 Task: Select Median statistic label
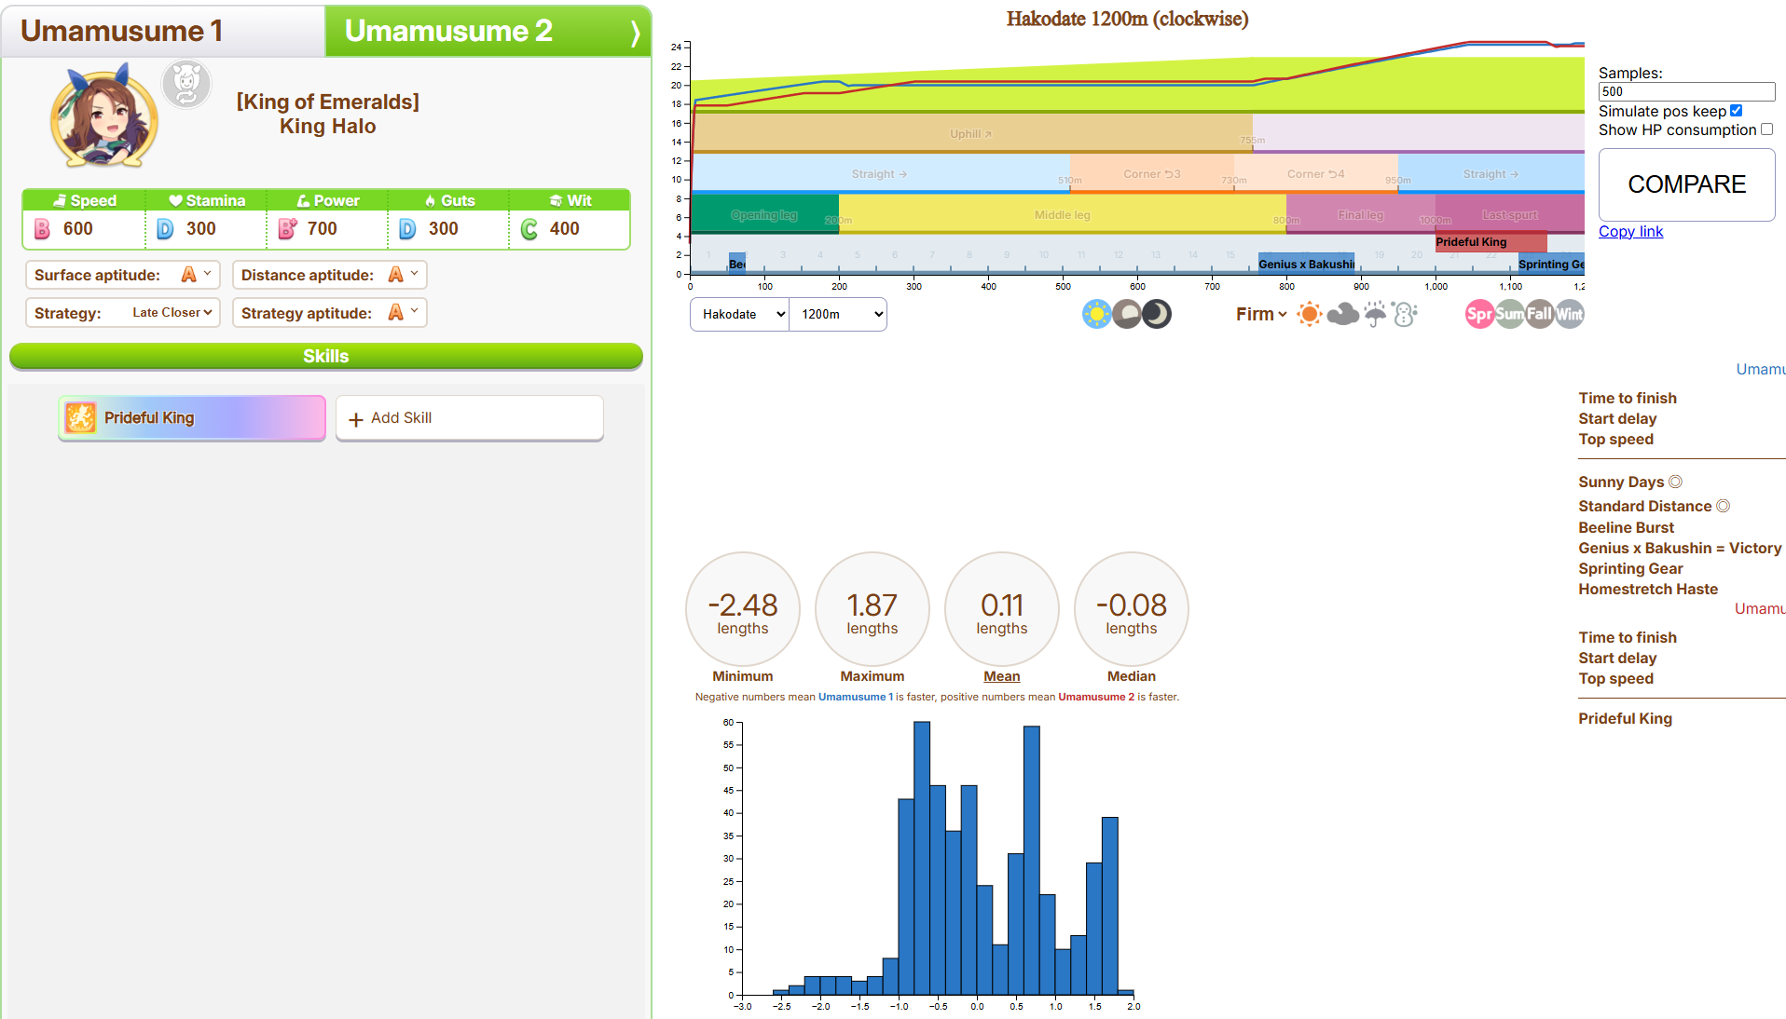tap(1132, 676)
